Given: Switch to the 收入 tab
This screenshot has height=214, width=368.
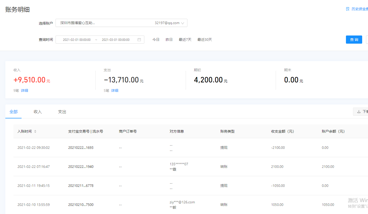Looking at the screenshot, I should (38, 112).
